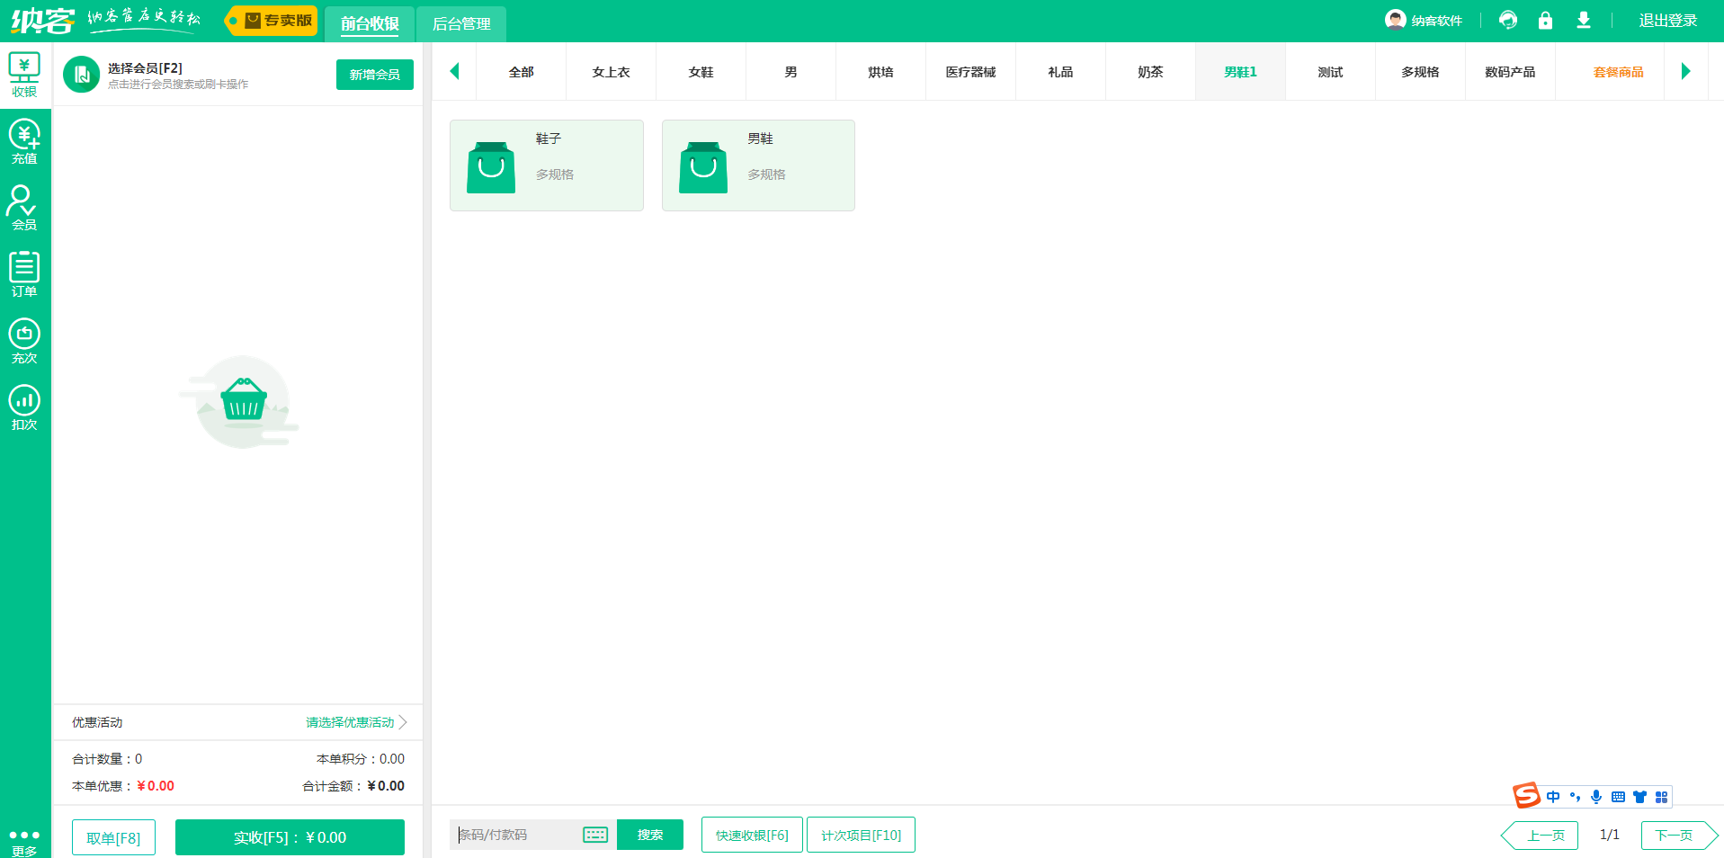The width and height of the screenshot is (1724, 858).
Task: Select the 女鞋 category tab
Action: (701, 72)
